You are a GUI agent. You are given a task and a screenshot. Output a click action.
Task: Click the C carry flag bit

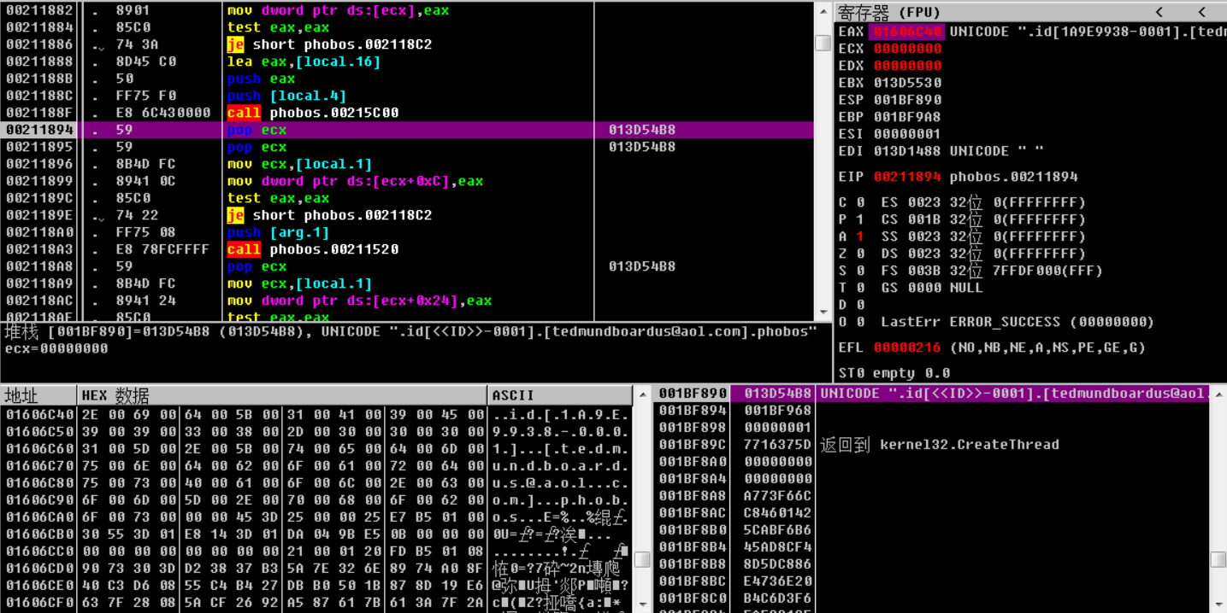tap(859, 202)
